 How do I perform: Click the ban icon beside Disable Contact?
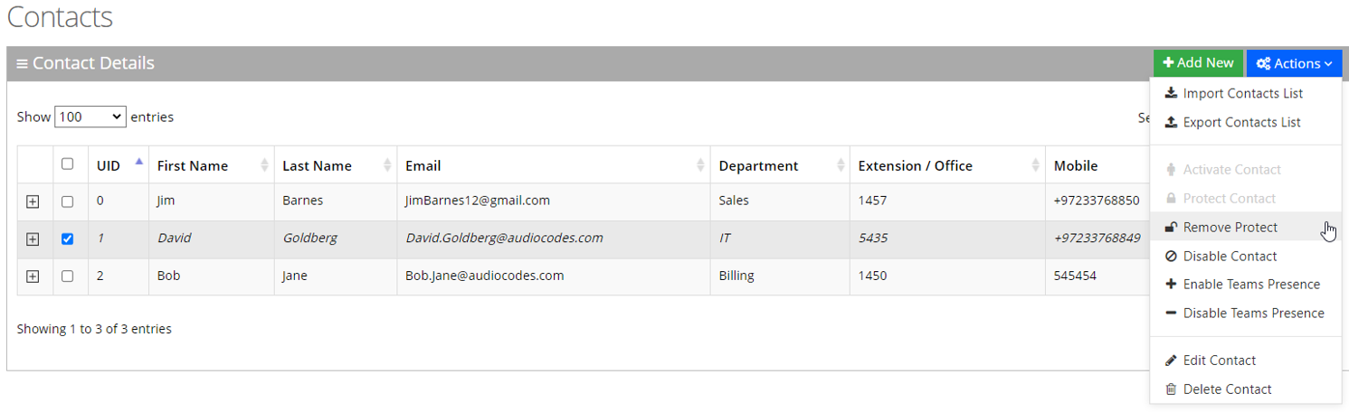coord(1171,256)
